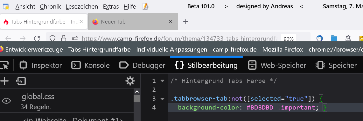Create a new stylesheet with plus icon
Image resolution: width=363 pixels, height=121 pixels.
4,81
